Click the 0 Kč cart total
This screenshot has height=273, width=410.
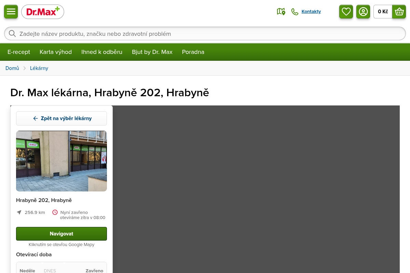click(x=383, y=12)
